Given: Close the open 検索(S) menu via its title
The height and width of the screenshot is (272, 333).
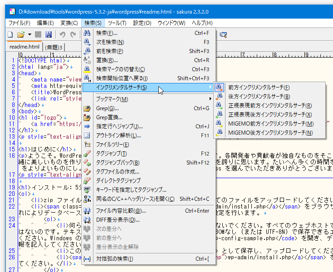Looking at the screenshot, I should point(93,23).
